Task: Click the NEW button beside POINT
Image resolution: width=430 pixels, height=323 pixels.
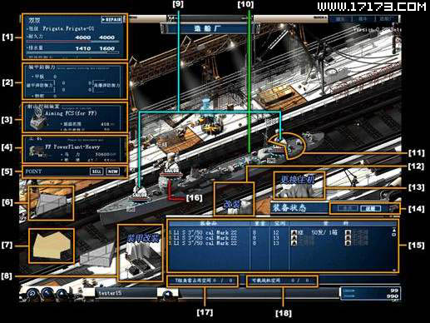Action: (112, 171)
